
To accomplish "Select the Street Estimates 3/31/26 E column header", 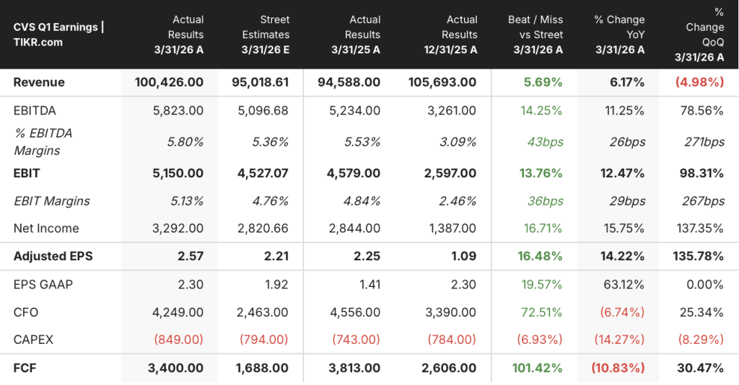I will coord(266,35).
